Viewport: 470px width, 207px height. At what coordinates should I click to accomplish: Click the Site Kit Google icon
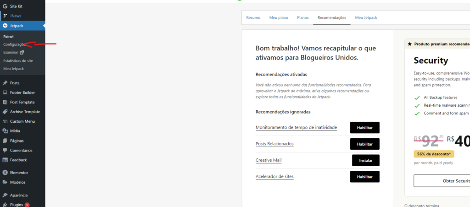[x=5, y=6]
